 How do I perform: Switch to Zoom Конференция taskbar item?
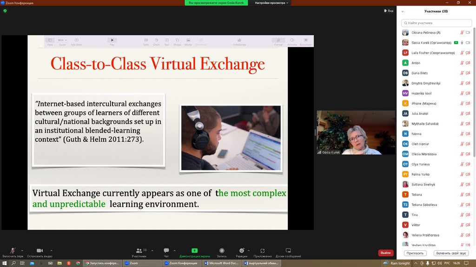181,263
